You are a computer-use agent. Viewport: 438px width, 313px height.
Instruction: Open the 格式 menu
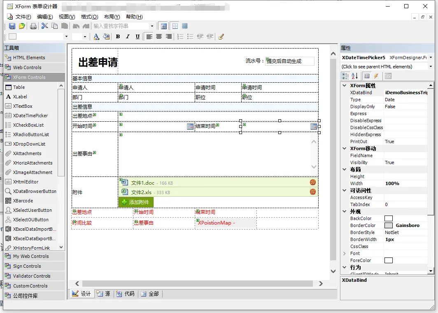(89, 17)
